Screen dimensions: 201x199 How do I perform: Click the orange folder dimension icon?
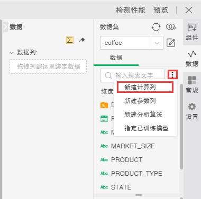pos(104,105)
